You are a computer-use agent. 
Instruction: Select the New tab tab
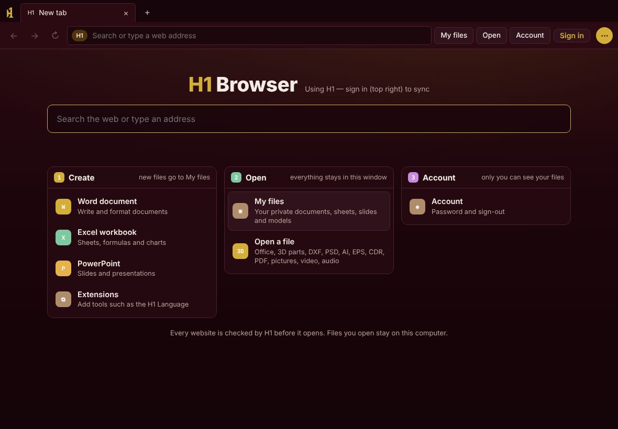[x=78, y=13]
